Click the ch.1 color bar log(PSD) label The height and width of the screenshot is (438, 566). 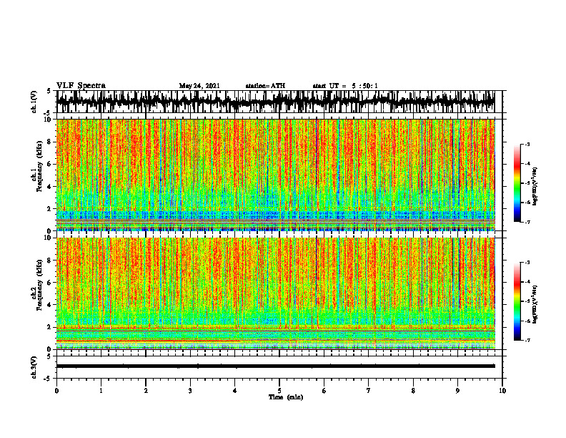click(535, 187)
